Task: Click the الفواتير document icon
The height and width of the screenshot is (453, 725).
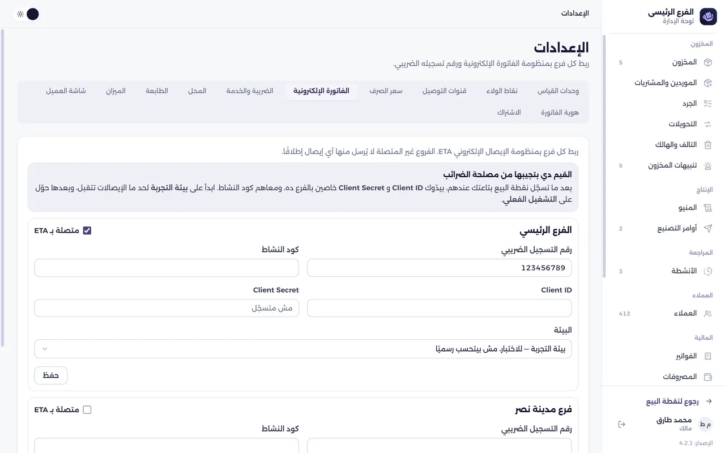Action: (707, 356)
